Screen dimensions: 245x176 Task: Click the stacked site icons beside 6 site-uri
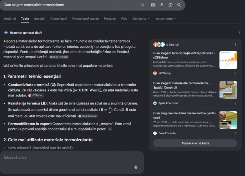(x=159, y=45)
